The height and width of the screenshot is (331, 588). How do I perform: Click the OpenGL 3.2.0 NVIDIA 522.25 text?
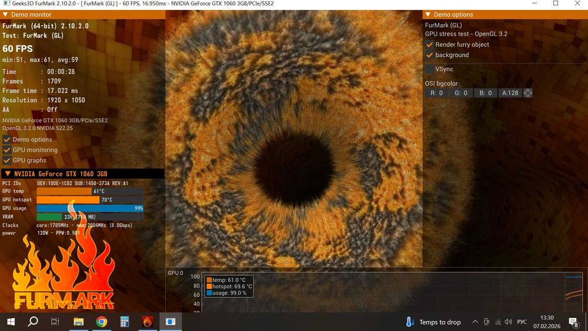[38, 128]
